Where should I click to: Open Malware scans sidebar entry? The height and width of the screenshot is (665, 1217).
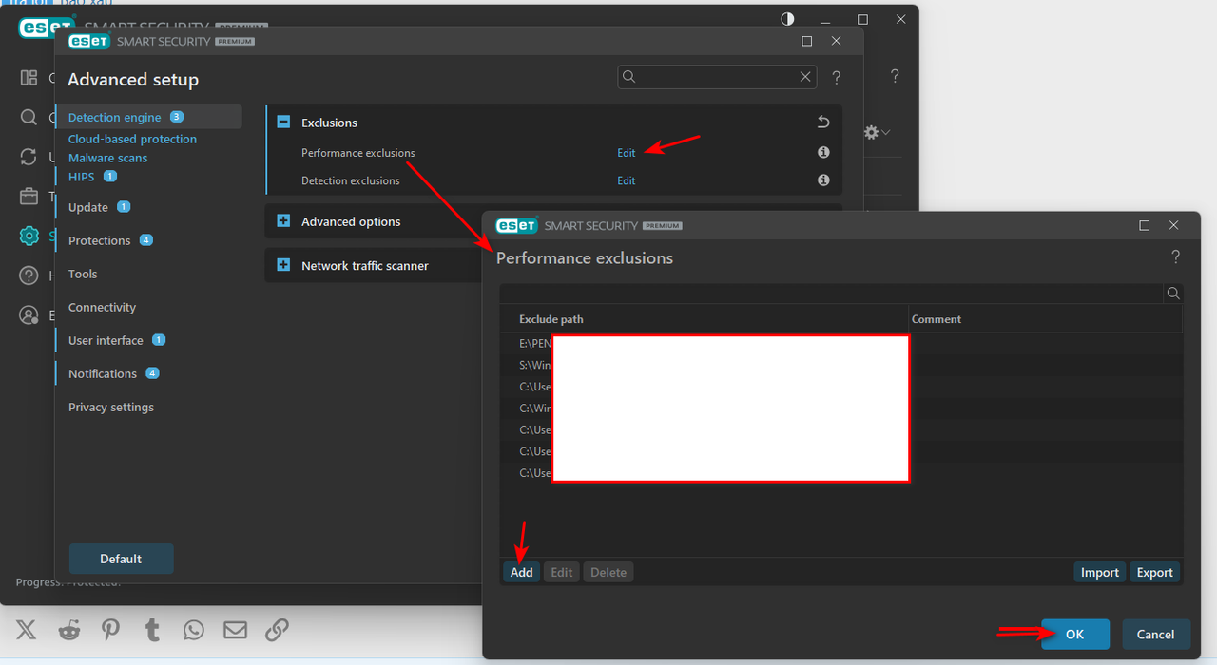107,158
